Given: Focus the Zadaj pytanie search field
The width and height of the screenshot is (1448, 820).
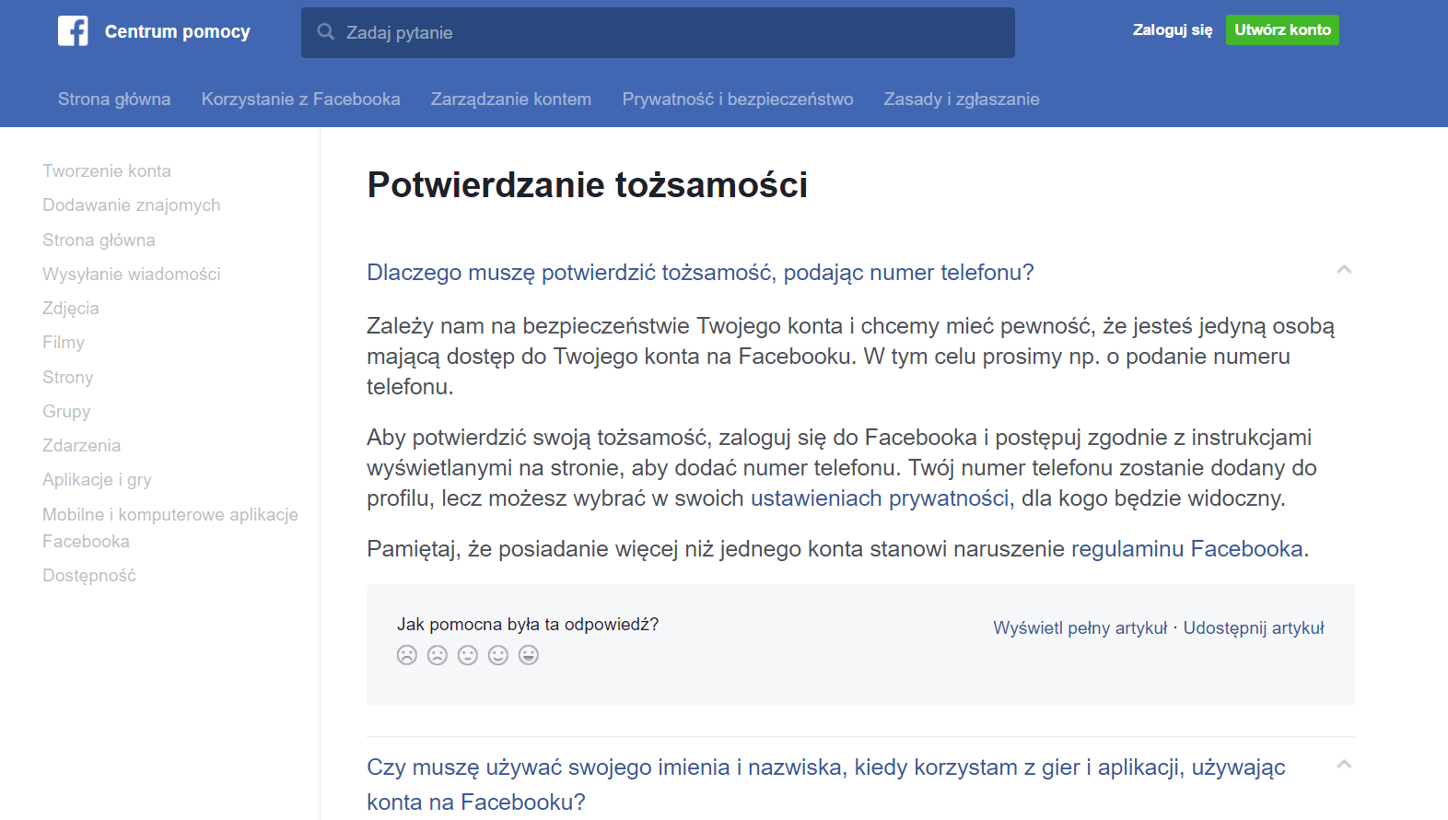Looking at the screenshot, I should click(x=658, y=33).
